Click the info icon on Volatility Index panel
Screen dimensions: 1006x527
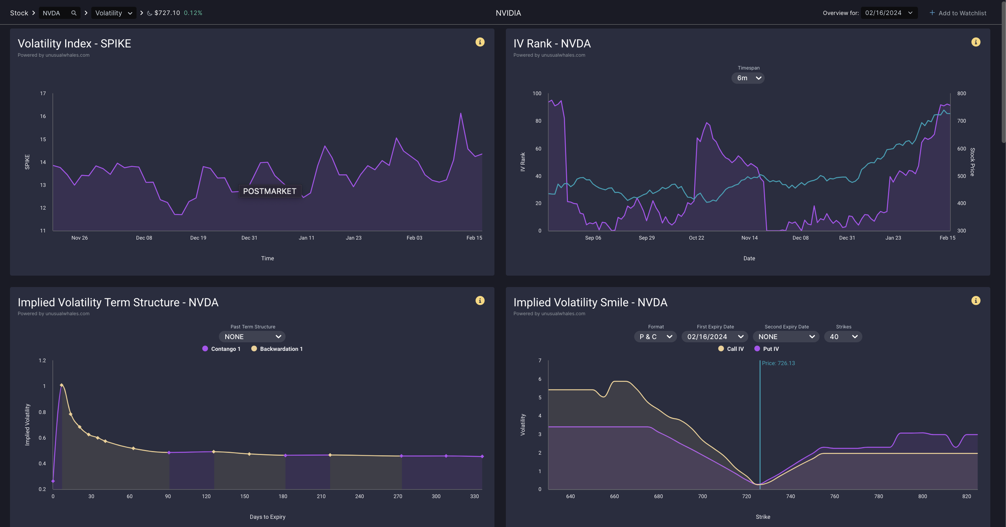480,42
